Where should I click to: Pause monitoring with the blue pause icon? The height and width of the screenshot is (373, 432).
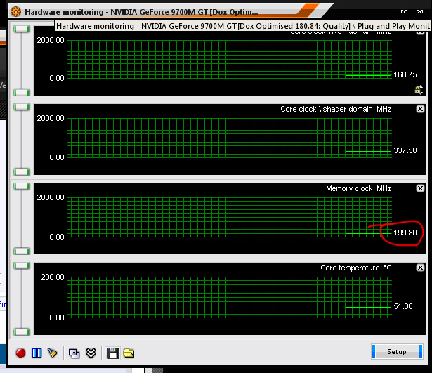coord(37,353)
